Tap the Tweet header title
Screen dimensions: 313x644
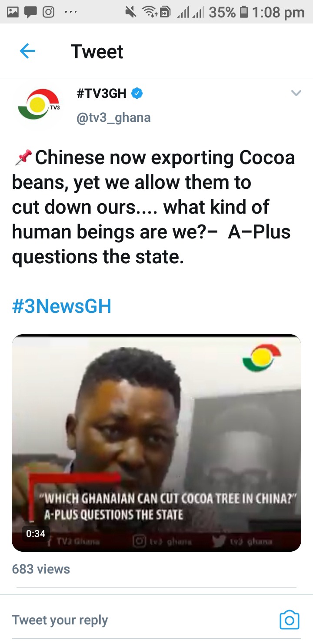click(97, 51)
